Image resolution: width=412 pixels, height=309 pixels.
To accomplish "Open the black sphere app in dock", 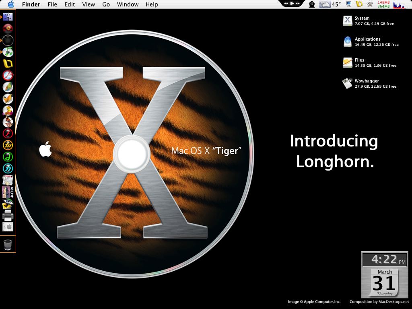I will click(8, 40).
